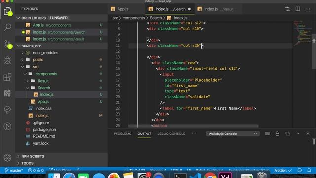This screenshot has width=316, height=178.
Task: Open the round git icon above the gear
Action: (7, 126)
